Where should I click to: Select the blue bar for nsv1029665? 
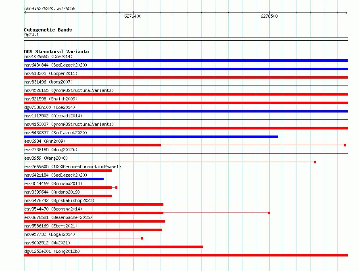click(x=186, y=60)
